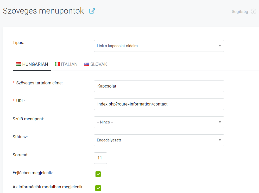Open the Segítség help link
This screenshot has height=193, width=259.
(239, 11)
